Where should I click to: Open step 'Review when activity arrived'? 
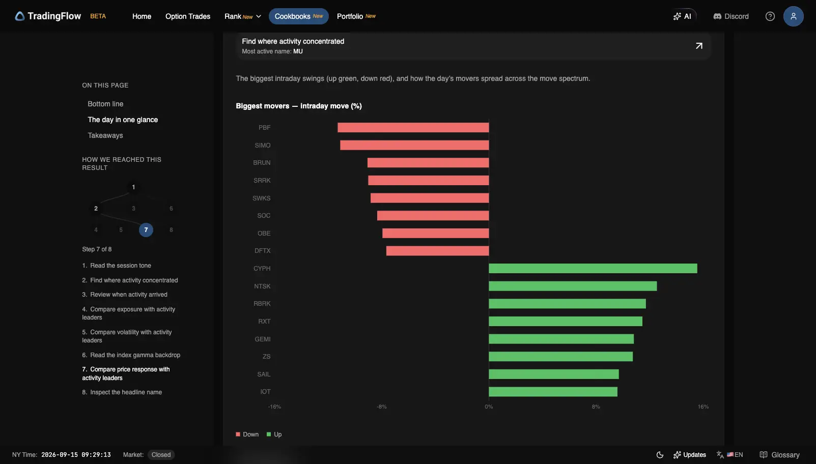point(125,295)
